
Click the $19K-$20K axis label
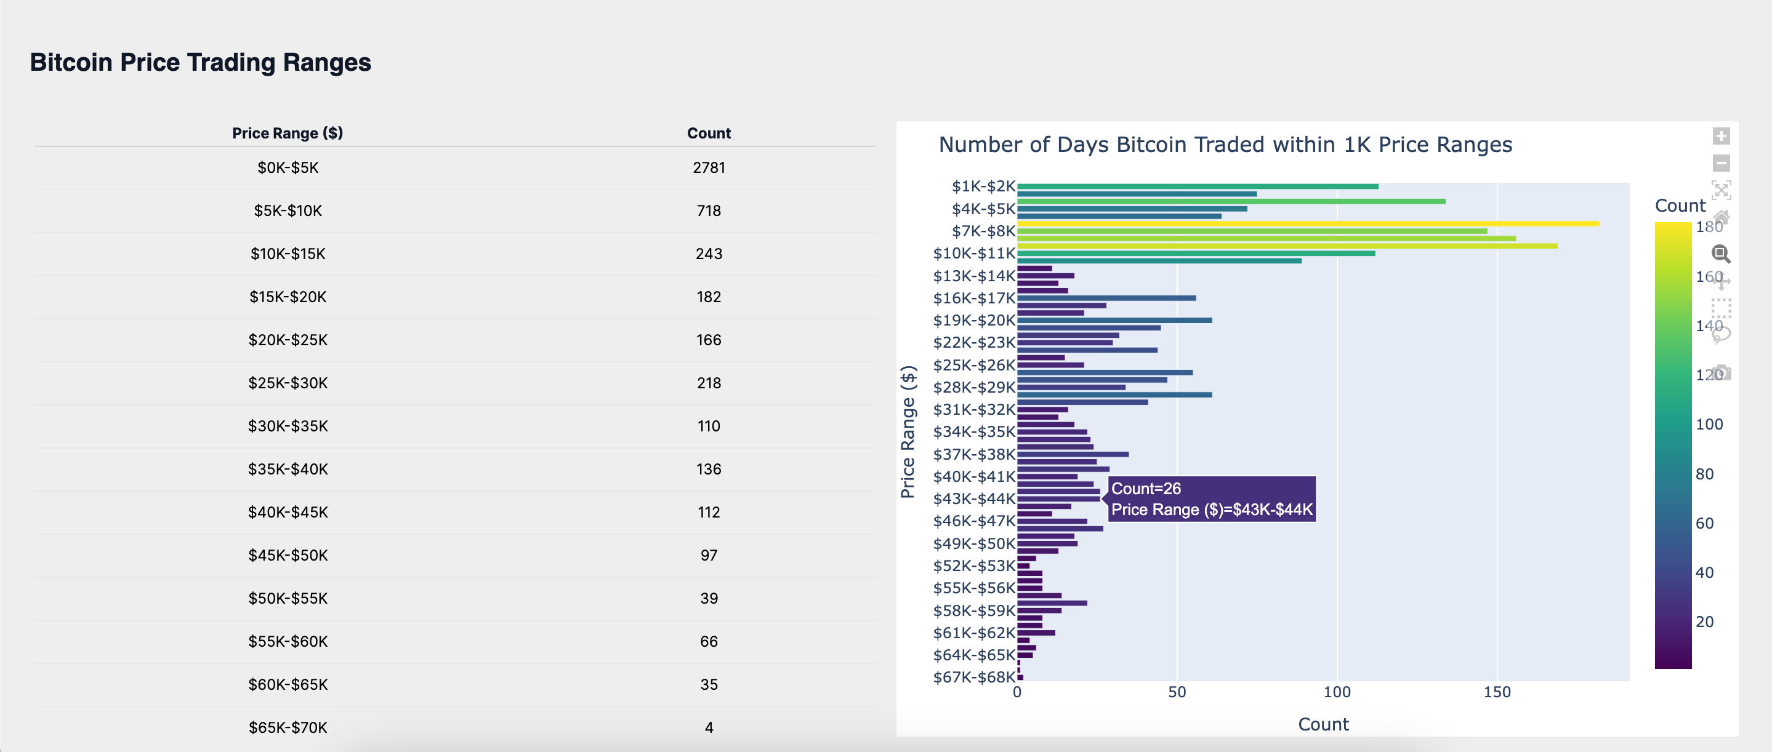coord(973,321)
